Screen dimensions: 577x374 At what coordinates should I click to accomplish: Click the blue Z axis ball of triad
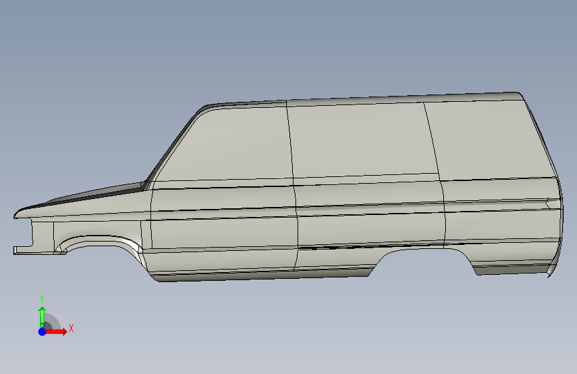[43, 331]
